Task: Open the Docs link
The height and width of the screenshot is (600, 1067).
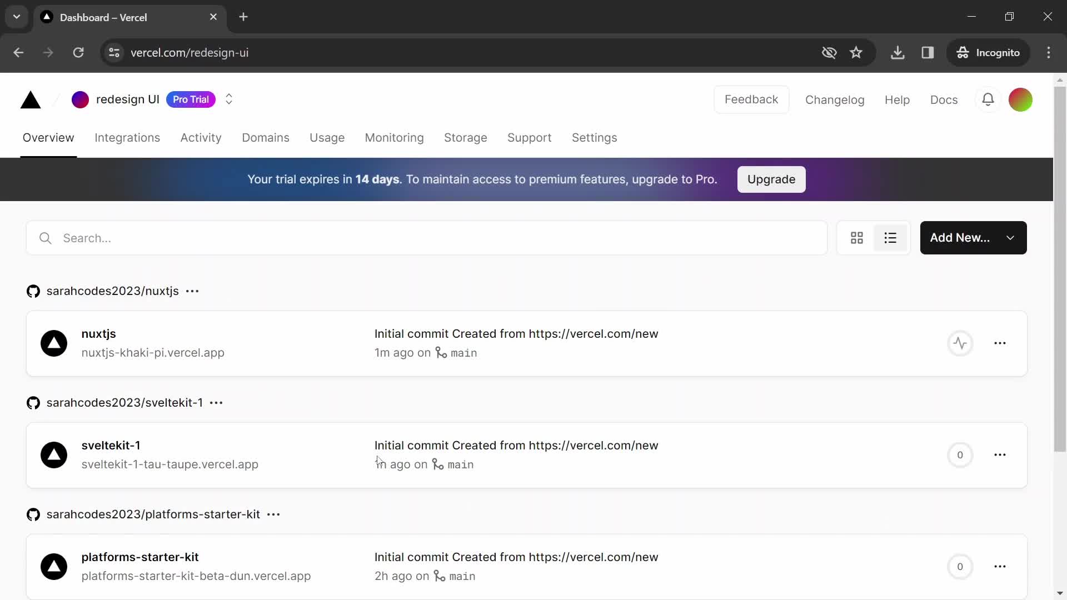Action: point(944,100)
